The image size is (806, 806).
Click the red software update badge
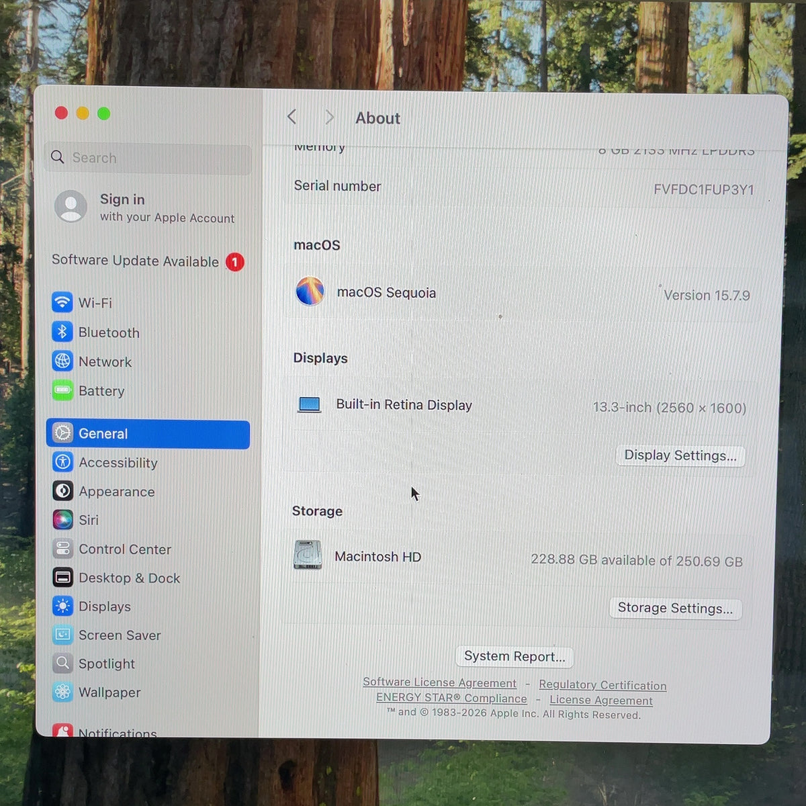(x=234, y=262)
